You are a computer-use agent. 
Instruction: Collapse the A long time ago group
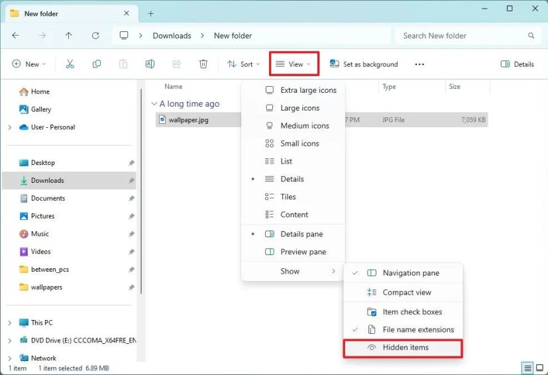154,104
